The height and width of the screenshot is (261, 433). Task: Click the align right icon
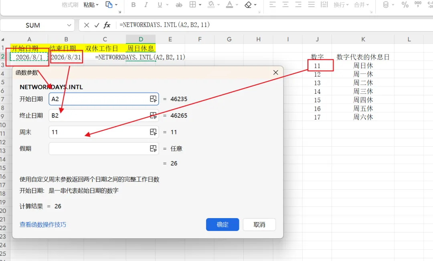point(298,4)
